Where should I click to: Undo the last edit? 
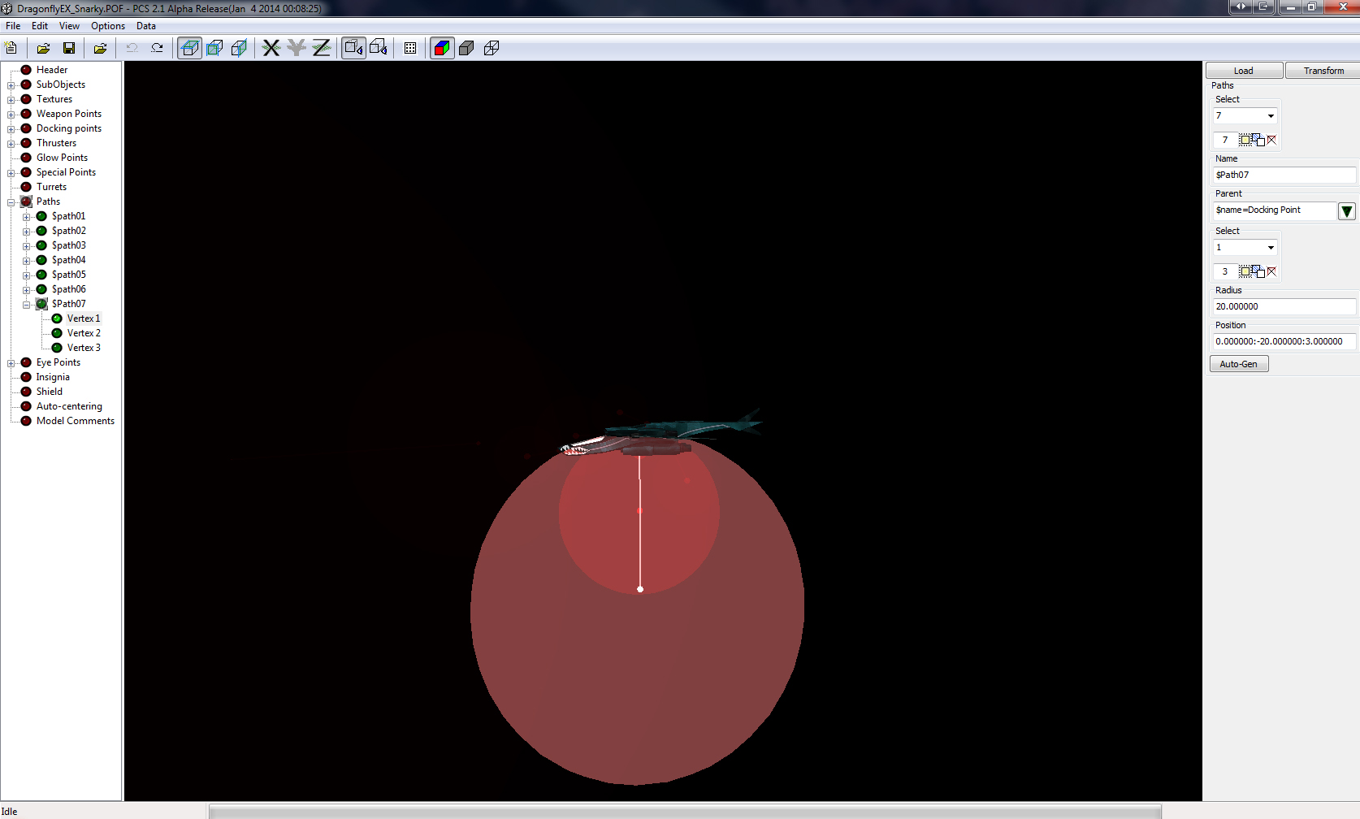[x=132, y=48]
